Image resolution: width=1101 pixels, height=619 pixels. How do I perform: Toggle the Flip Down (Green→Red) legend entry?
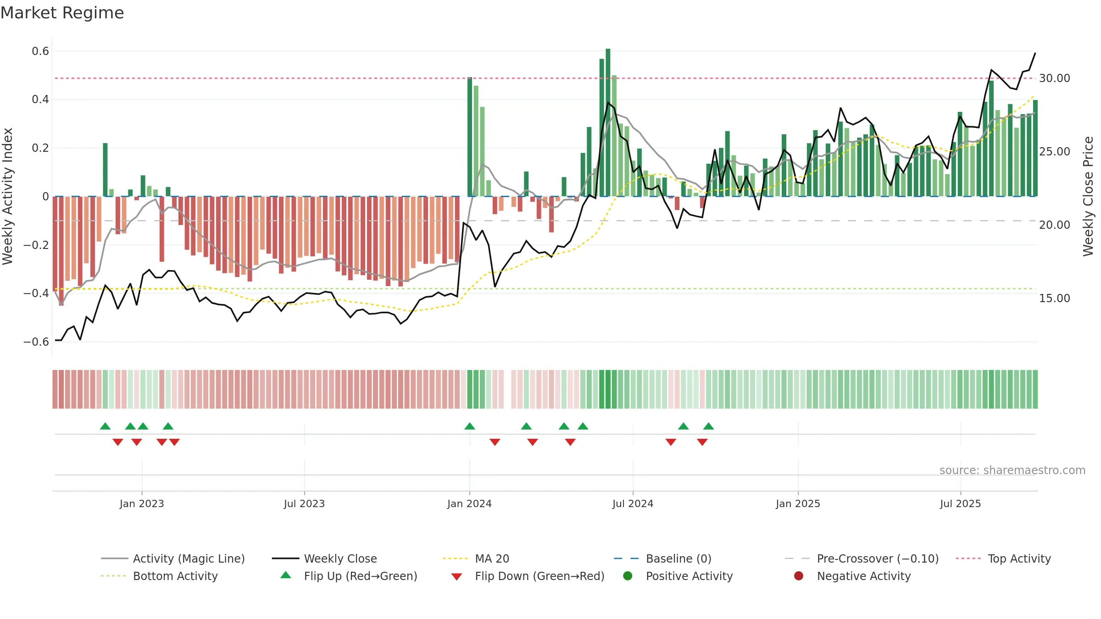528,576
